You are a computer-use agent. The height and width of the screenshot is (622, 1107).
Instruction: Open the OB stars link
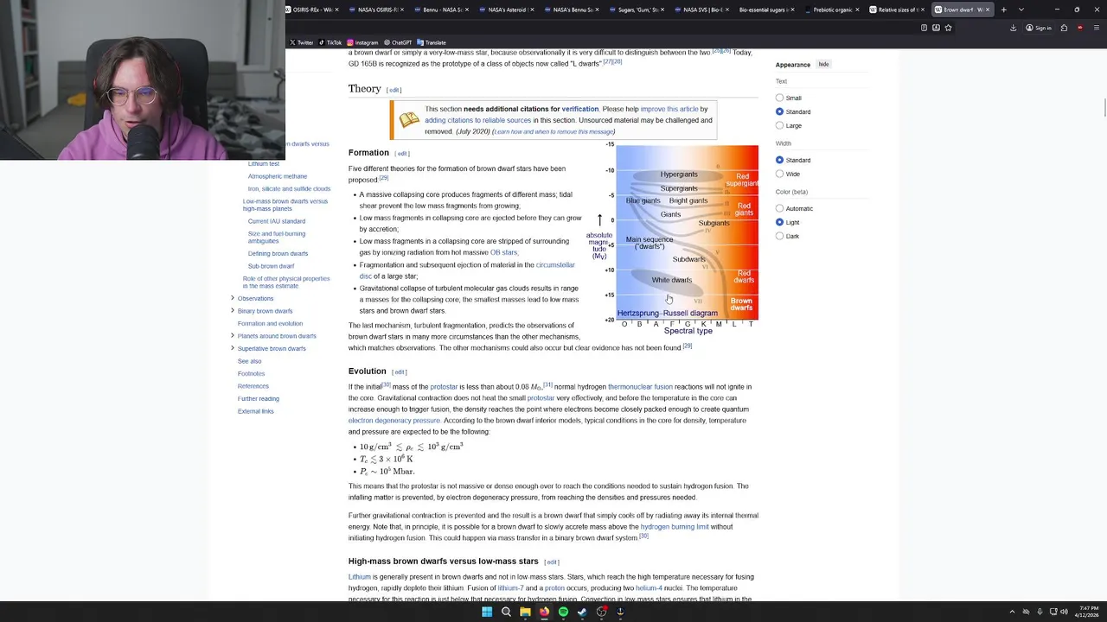[x=503, y=252]
